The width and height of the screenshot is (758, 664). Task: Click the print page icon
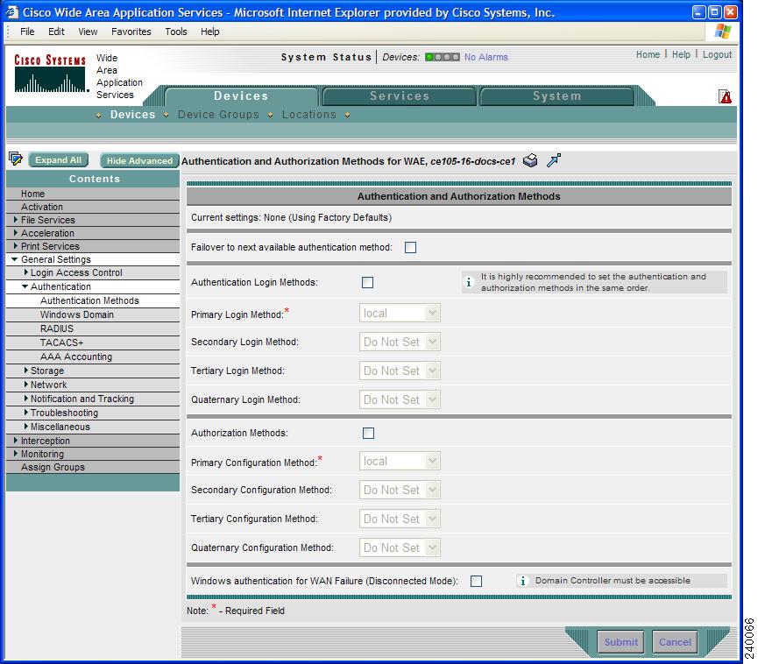530,160
